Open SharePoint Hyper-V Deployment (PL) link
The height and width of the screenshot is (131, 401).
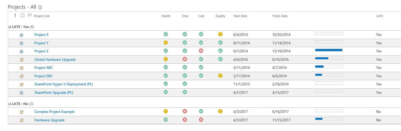point(63,84)
